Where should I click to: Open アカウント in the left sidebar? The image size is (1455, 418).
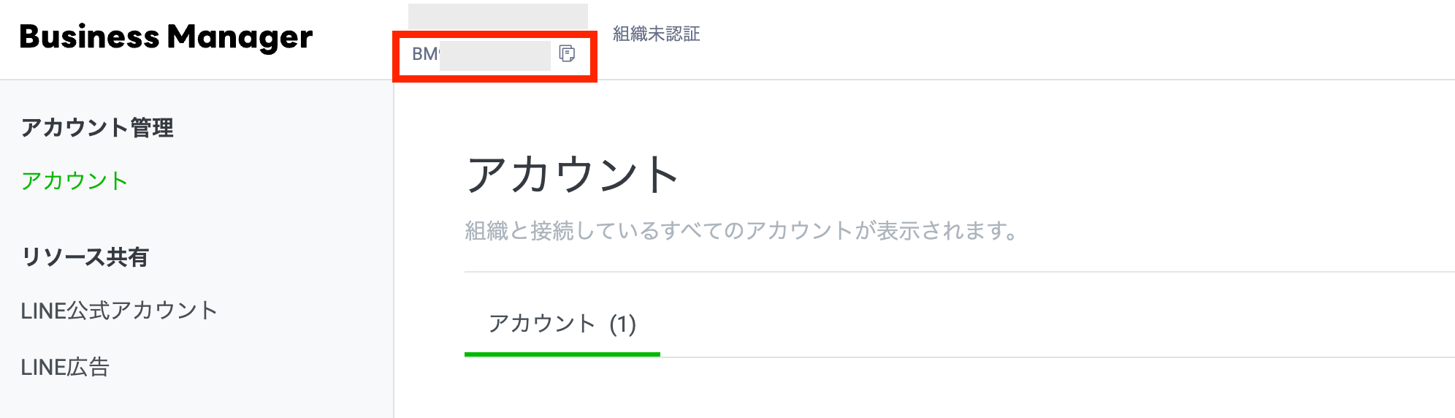pyautogui.click(x=75, y=180)
